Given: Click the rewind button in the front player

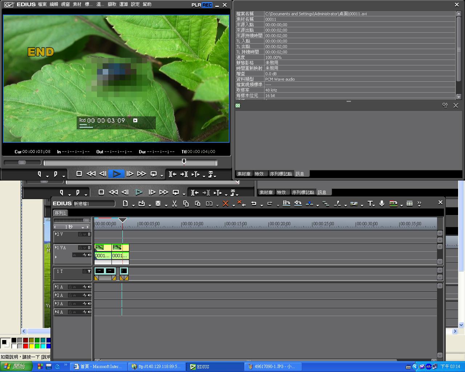Looking at the screenshot, I should (91, 174).
